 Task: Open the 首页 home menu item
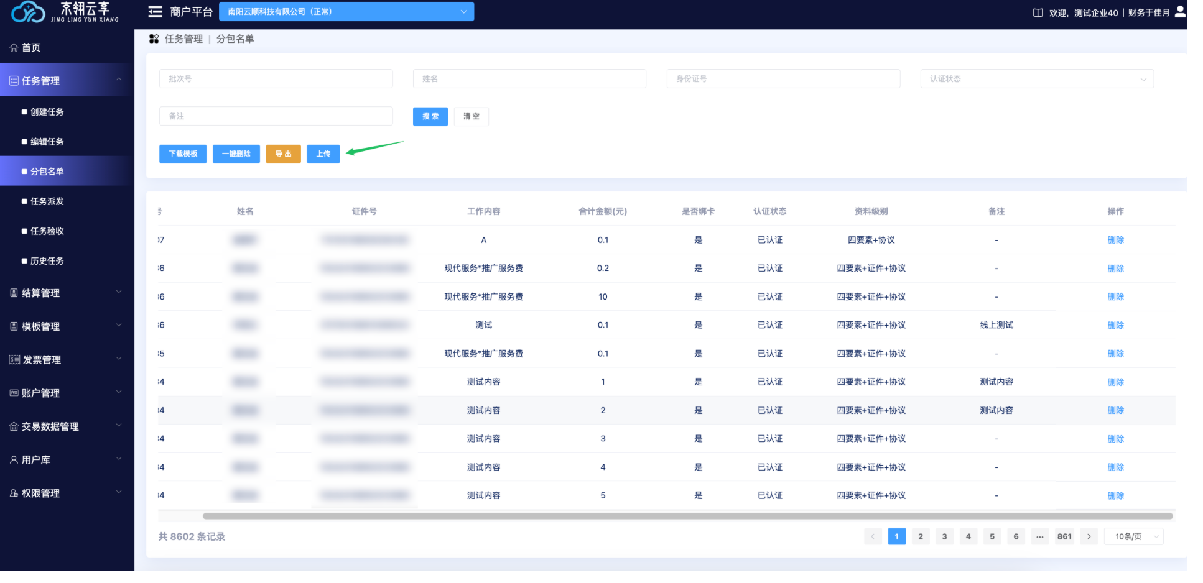tap(31, 48)
